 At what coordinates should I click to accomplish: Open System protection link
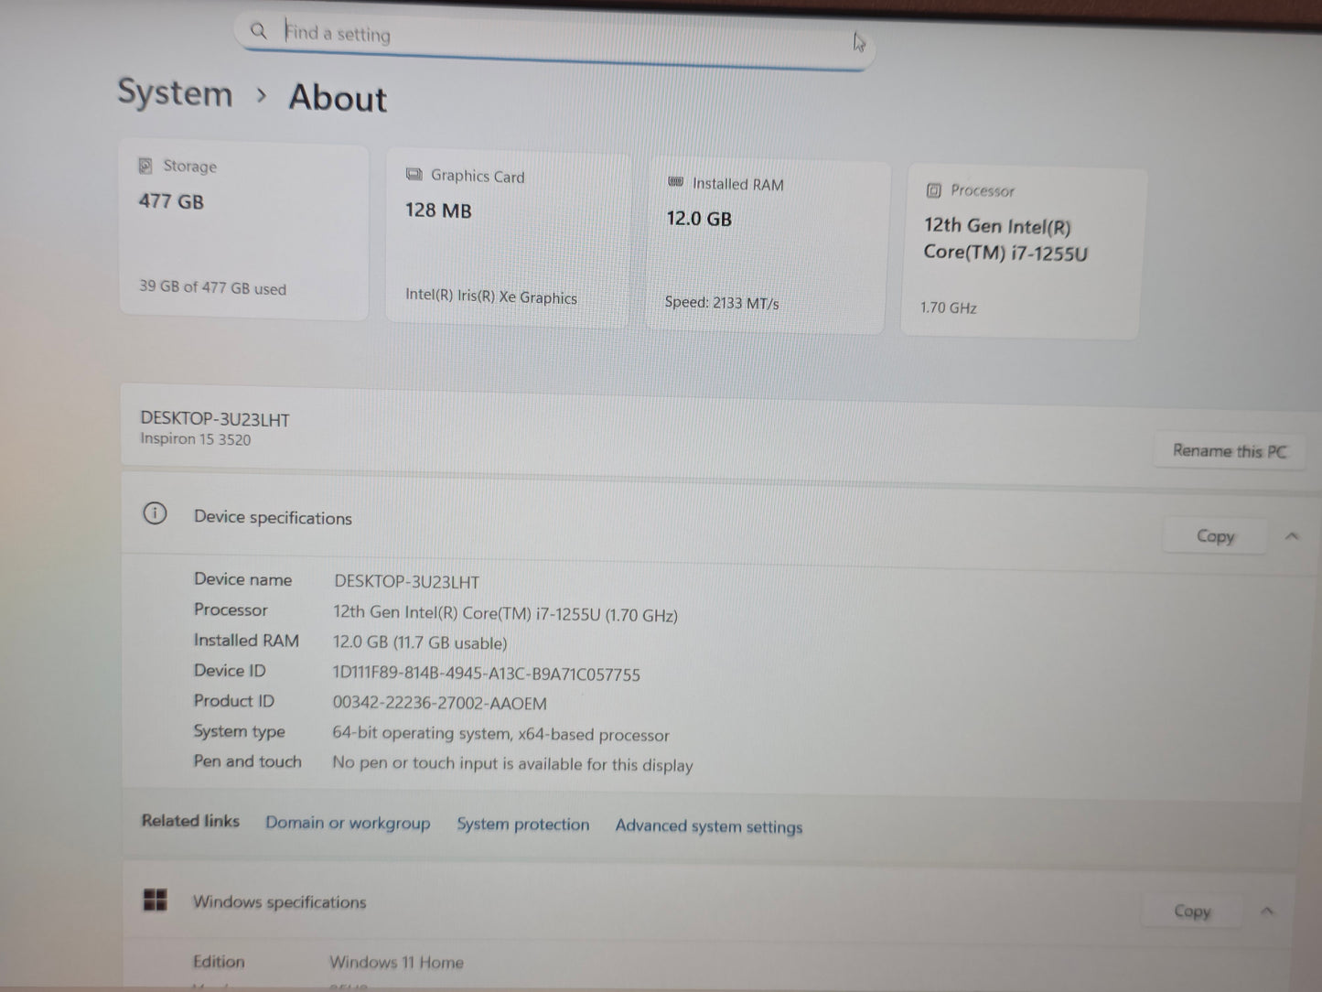point(523,825)
